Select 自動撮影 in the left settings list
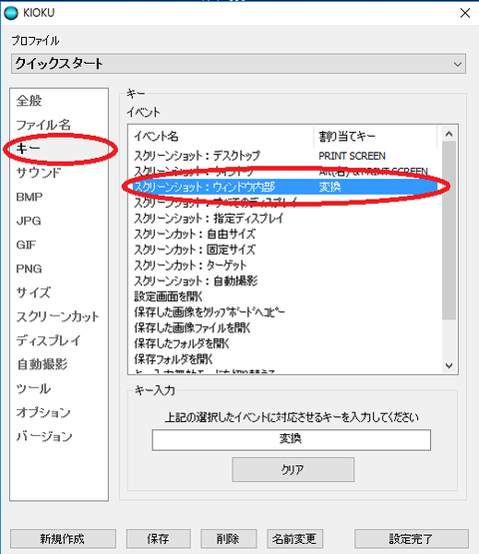This screenshot has height=554, width=479. (x=42, y=364)
